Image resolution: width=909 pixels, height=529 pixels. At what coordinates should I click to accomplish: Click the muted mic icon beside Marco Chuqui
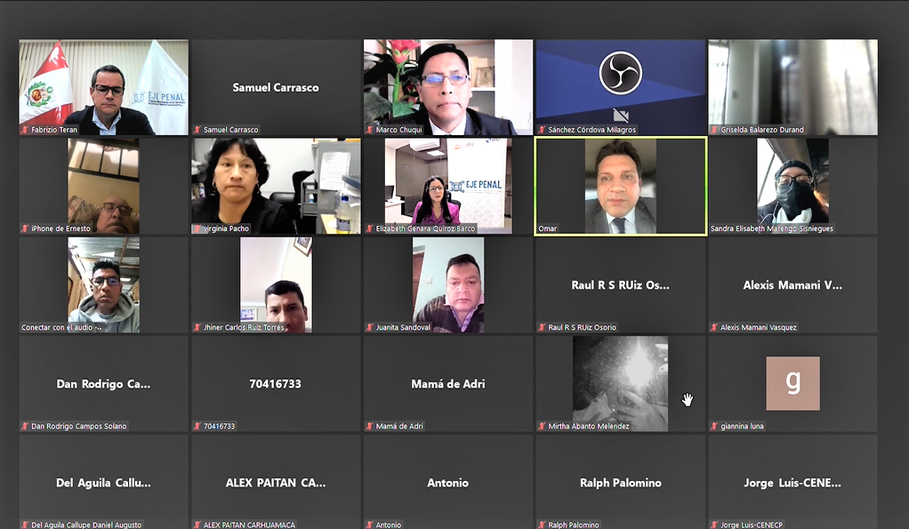(x=369, y=130)
